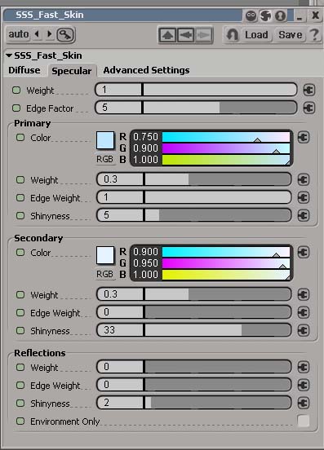This screenshot has height=450, width=324.
Task: Click the Secondary color swatch
Action: click(x=105, y=255)
